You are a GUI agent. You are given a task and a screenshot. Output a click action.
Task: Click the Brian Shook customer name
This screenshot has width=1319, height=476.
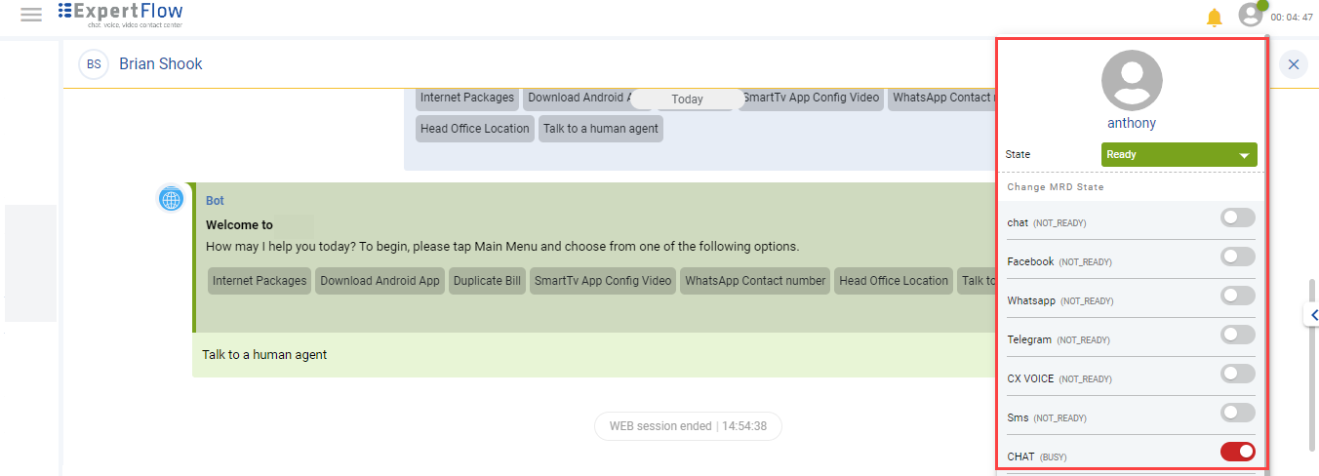pyautogui.click(x=161, y=64)
